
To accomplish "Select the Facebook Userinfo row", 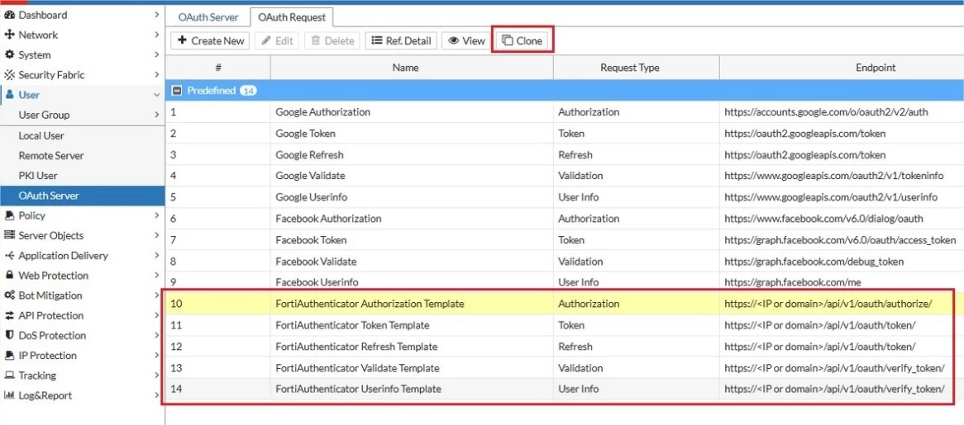I will click(565, 282).
